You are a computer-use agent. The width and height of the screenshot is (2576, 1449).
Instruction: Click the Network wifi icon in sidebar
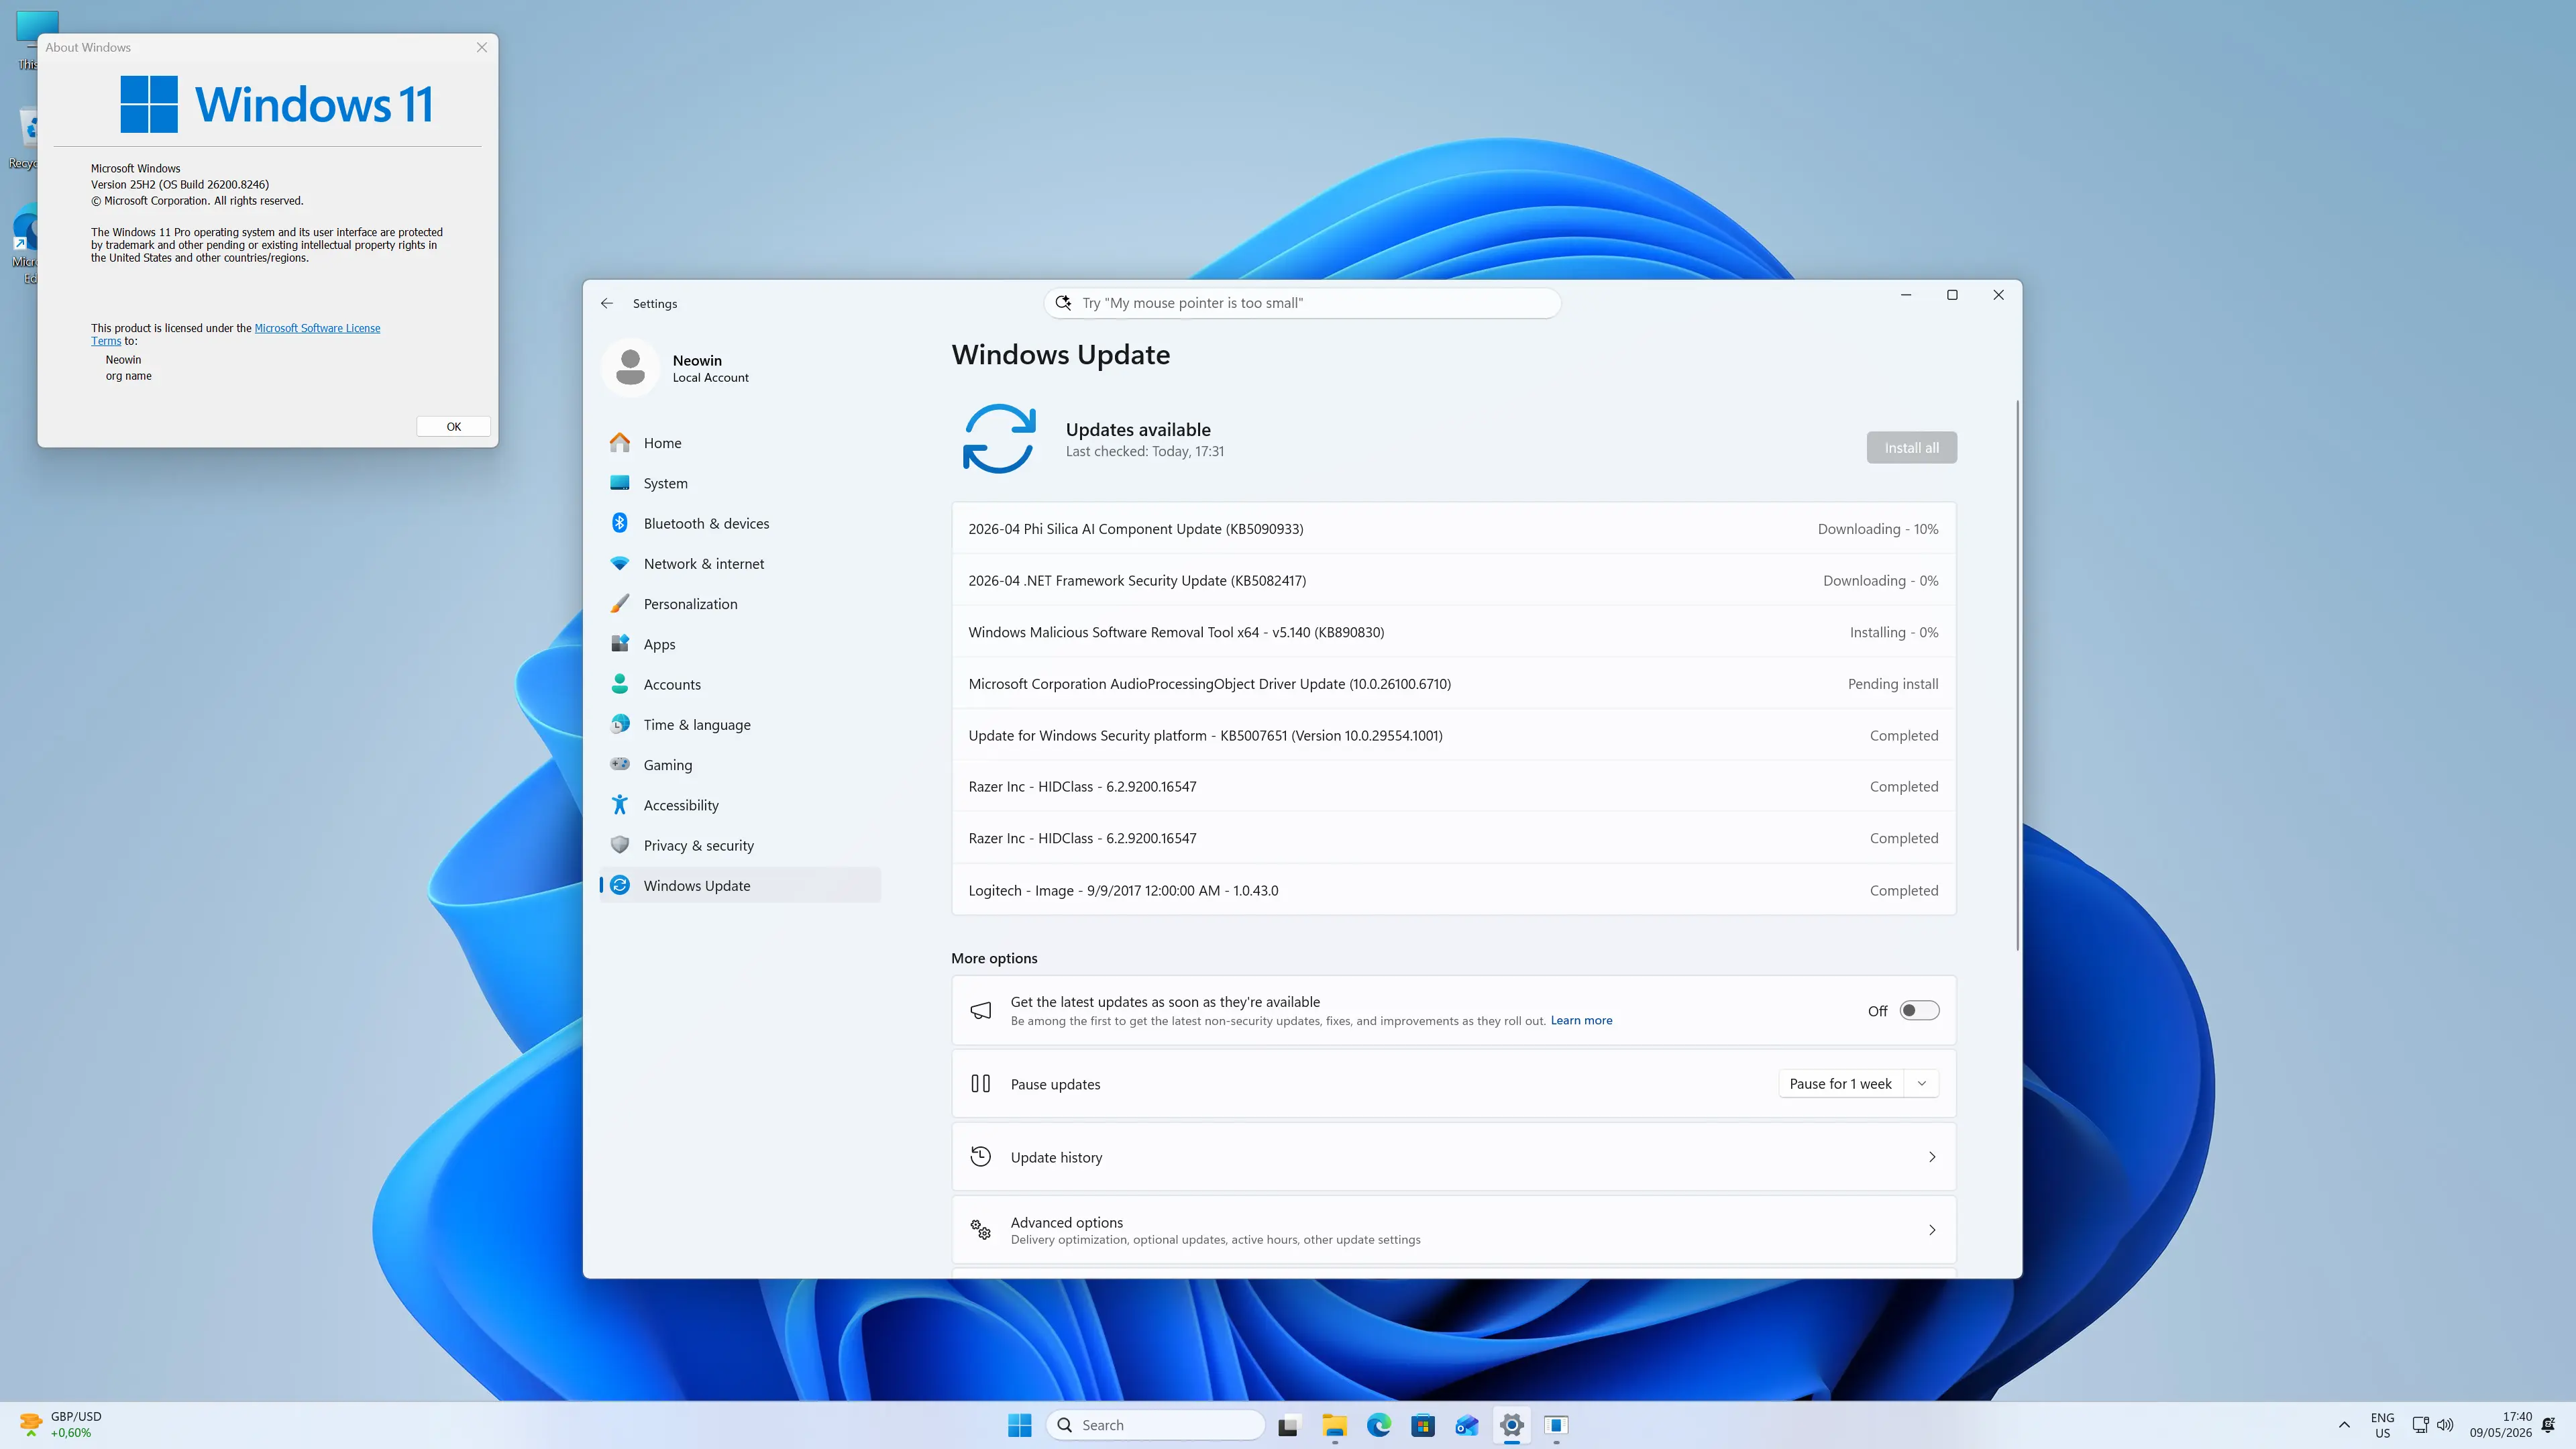coord(620,563)
